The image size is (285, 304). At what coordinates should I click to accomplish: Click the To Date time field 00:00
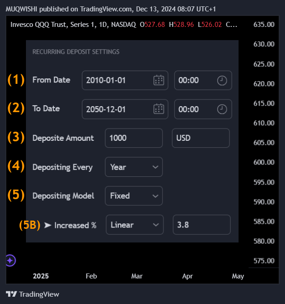tap(203, 109)
